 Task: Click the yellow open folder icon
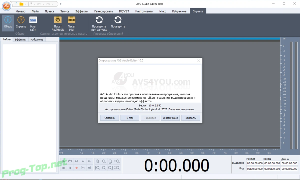coord(21,4)
